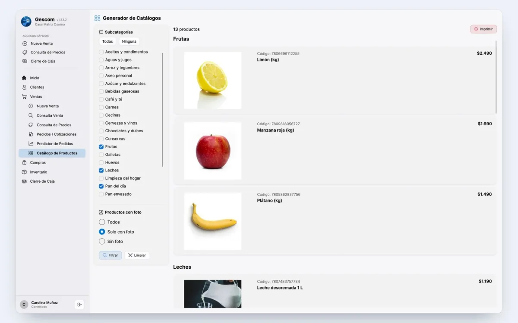Click the Ninguna subcategories button
The height and width of the screenshot is (323, 518).
[129, 42]
